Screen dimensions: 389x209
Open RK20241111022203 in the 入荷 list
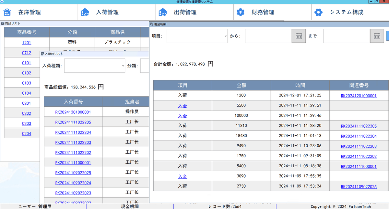pos(73,142)
